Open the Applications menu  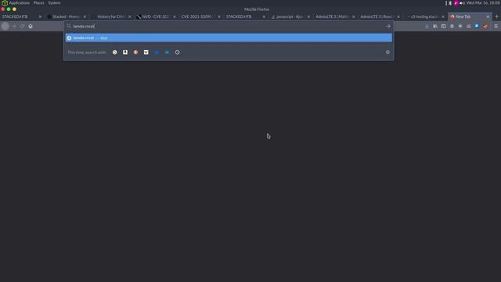tap(19, 3)
